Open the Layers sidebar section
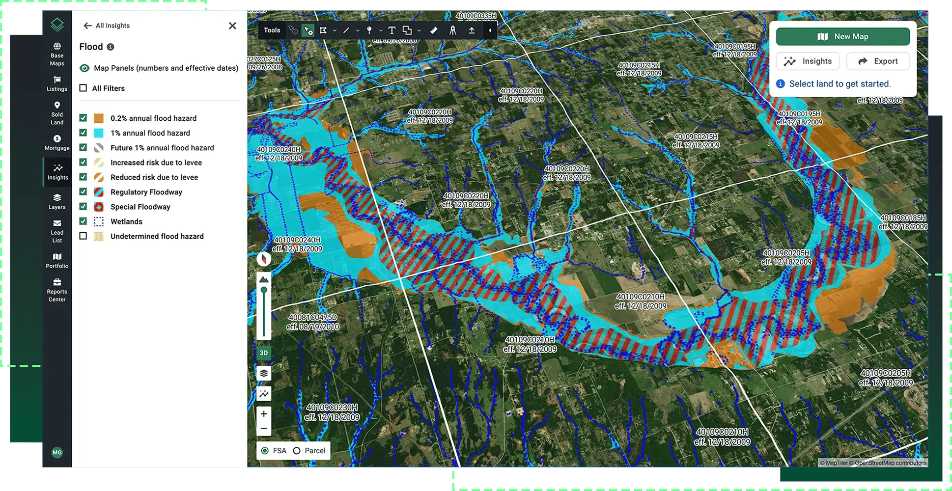 pyautogui.click(x=57, y=201)
